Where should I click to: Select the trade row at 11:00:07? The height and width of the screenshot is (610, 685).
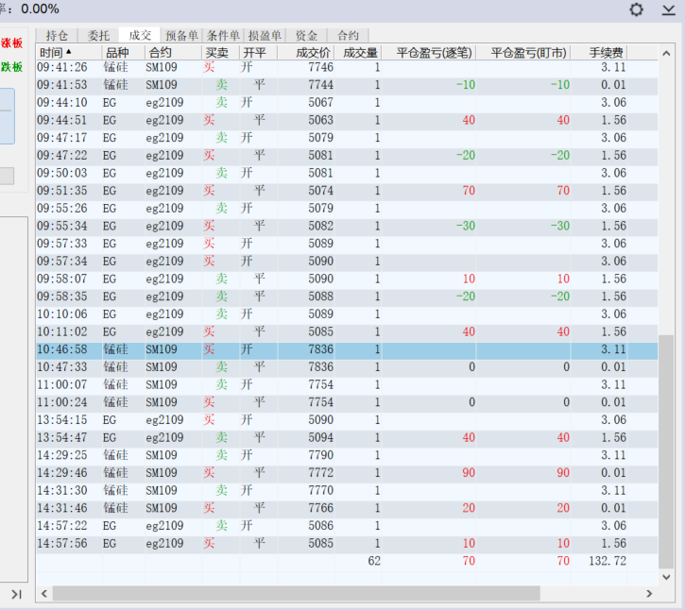click(347, 384)
